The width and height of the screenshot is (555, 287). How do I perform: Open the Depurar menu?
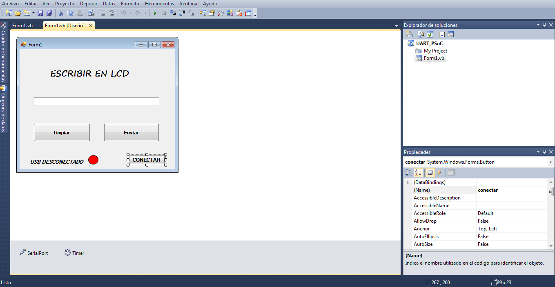pyautogui.click(x=89, y=4)
